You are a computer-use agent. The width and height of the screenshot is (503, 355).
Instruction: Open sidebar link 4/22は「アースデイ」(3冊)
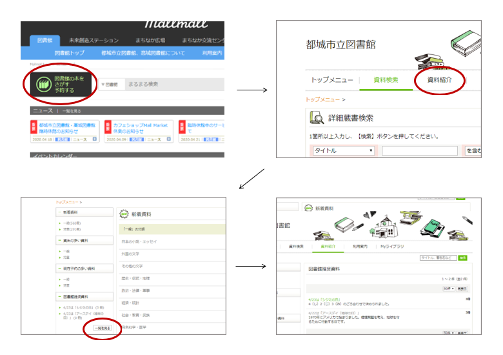tap(83, 316)
